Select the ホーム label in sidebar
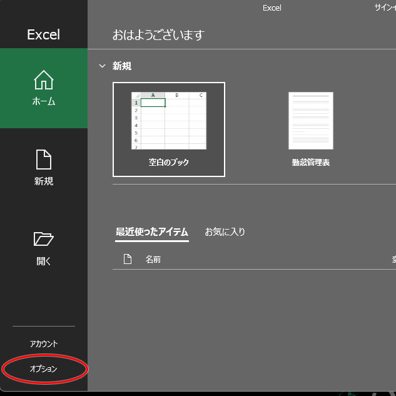The width and height of the screenshot is (396, 396). pos(44,101)
